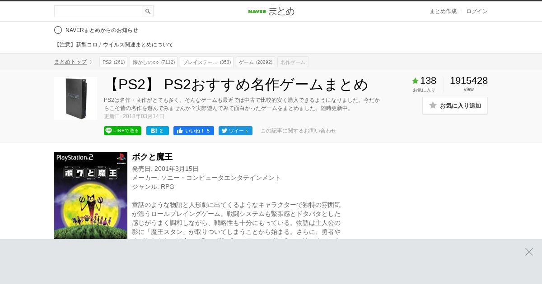This screenshot has width=542, height=284.
Task: Click the Facebook いいね! button
Action: [193, 131]
